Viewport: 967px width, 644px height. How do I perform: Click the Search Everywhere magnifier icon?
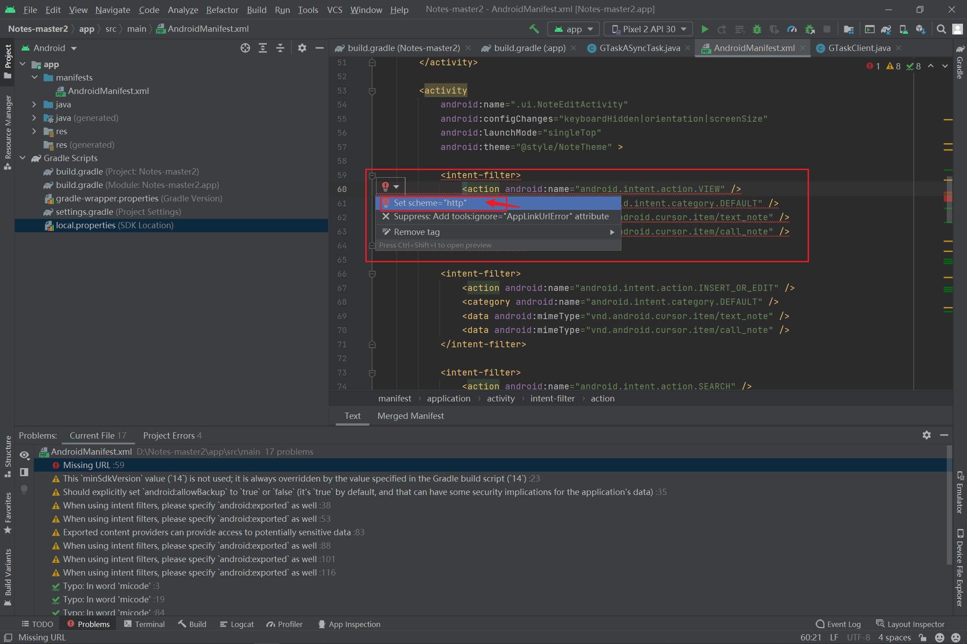coord(941,29)
